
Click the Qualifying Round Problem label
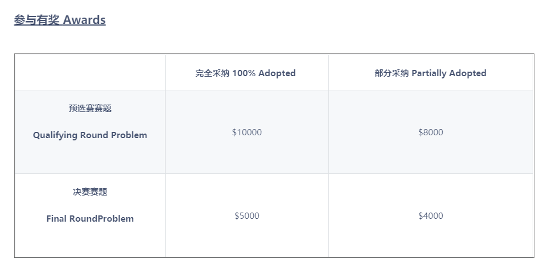[90, 135]
